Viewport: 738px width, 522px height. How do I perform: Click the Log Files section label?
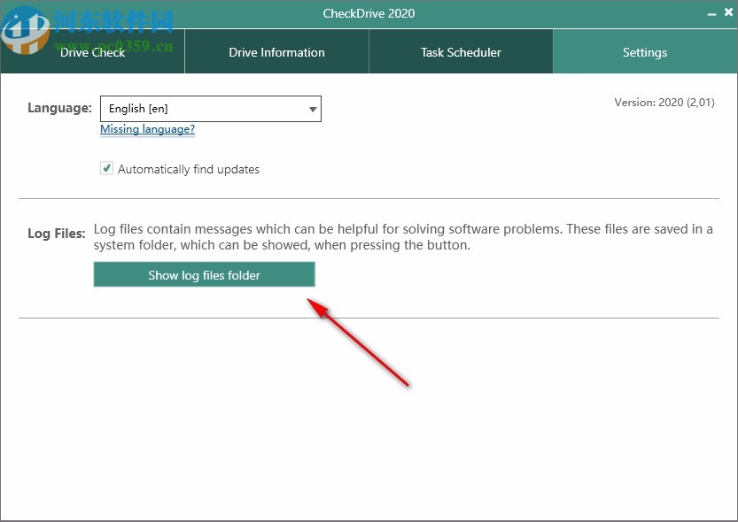pyautogui.click(x=56, y=234)
